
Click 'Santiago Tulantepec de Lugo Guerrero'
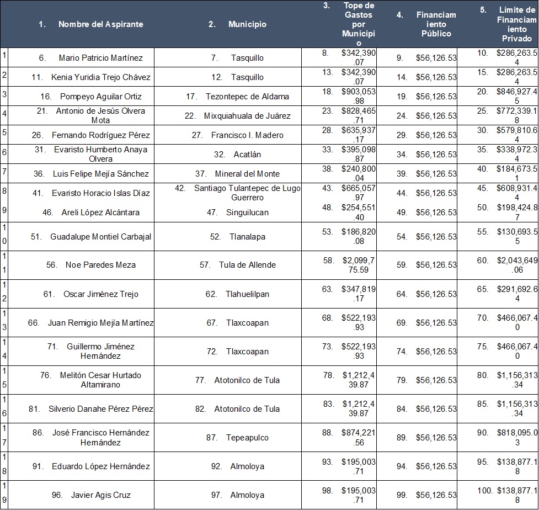[247, 193]
